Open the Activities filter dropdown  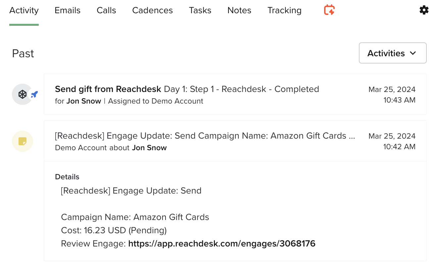coord(392,53)
